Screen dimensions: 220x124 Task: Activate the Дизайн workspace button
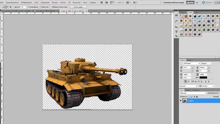point(190,2)
